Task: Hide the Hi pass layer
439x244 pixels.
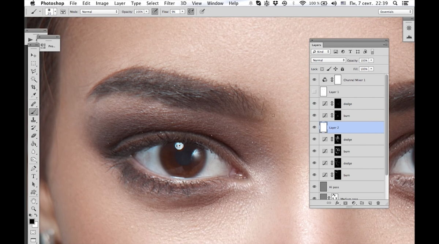Action: coord(314,187)
